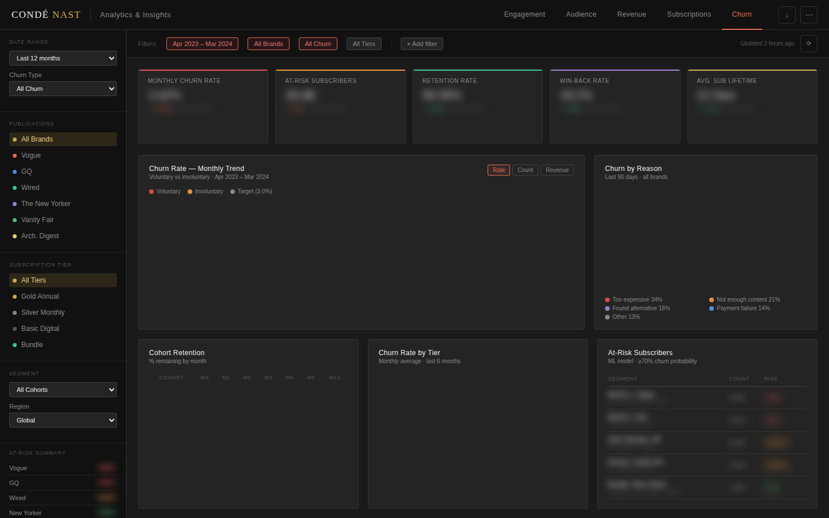This screenshot has width=829, height=518.
Task: Open the Churn Type dropdown
Action: tap(63, 89)
